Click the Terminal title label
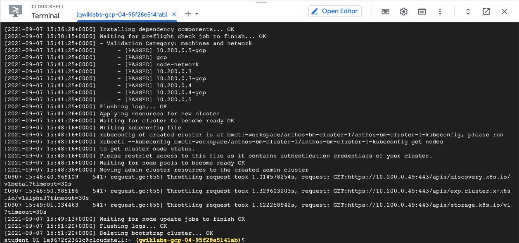519x243 pixels. pos(45,16)
